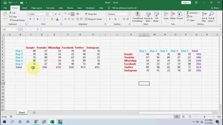Open Format as Table gallery
The image size is (223, 125).
[148, 17]
